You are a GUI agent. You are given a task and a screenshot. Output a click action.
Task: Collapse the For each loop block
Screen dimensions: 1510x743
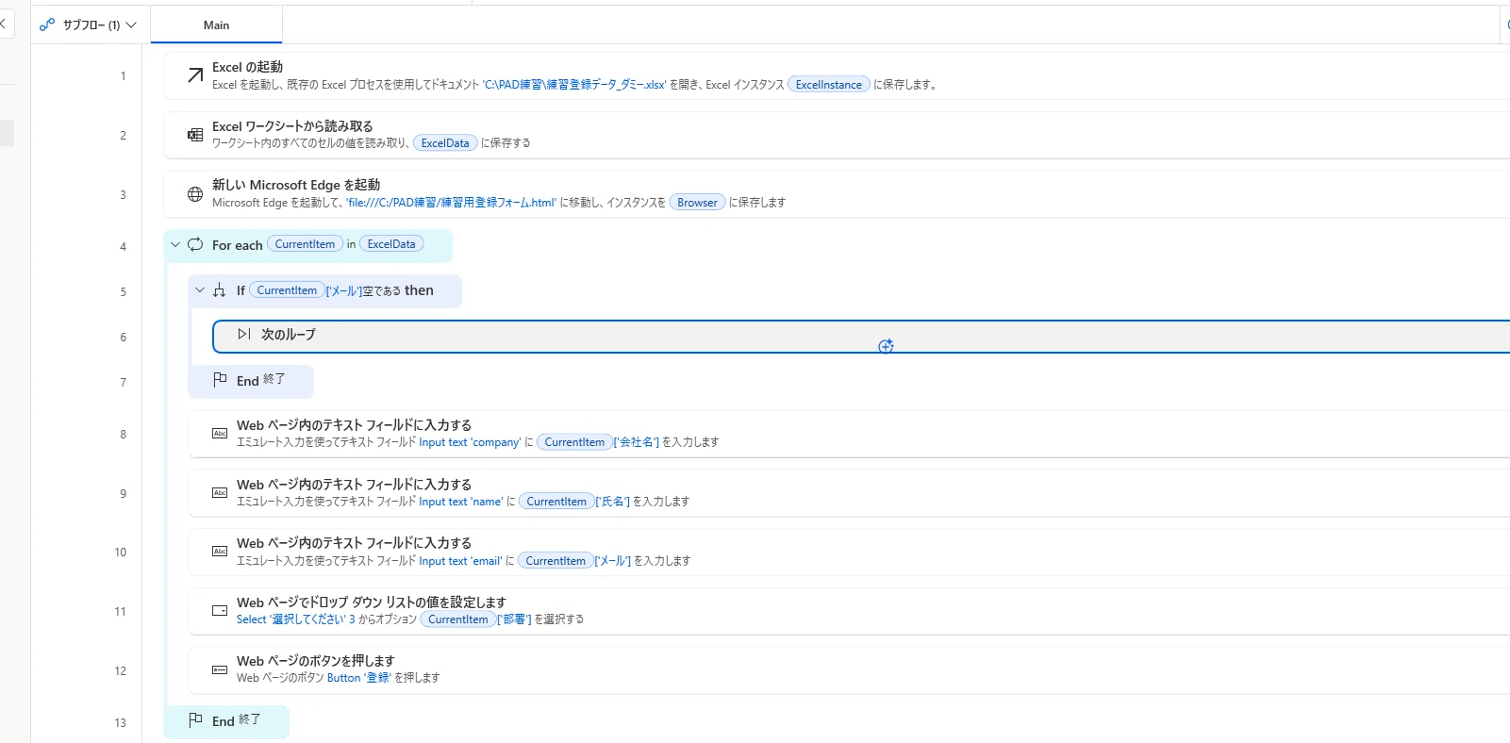(x=174, y=245)
